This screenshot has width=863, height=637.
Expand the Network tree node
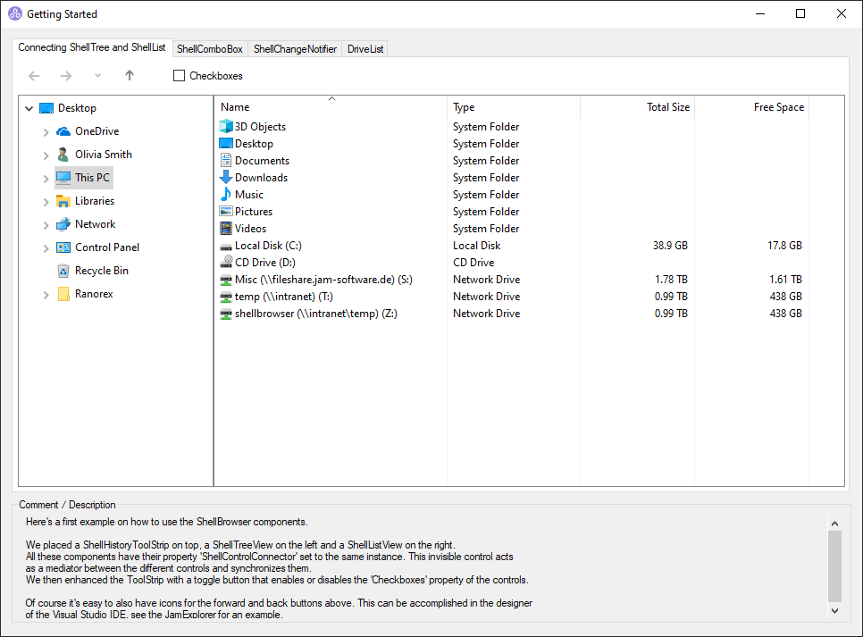(x=46, y=224)
